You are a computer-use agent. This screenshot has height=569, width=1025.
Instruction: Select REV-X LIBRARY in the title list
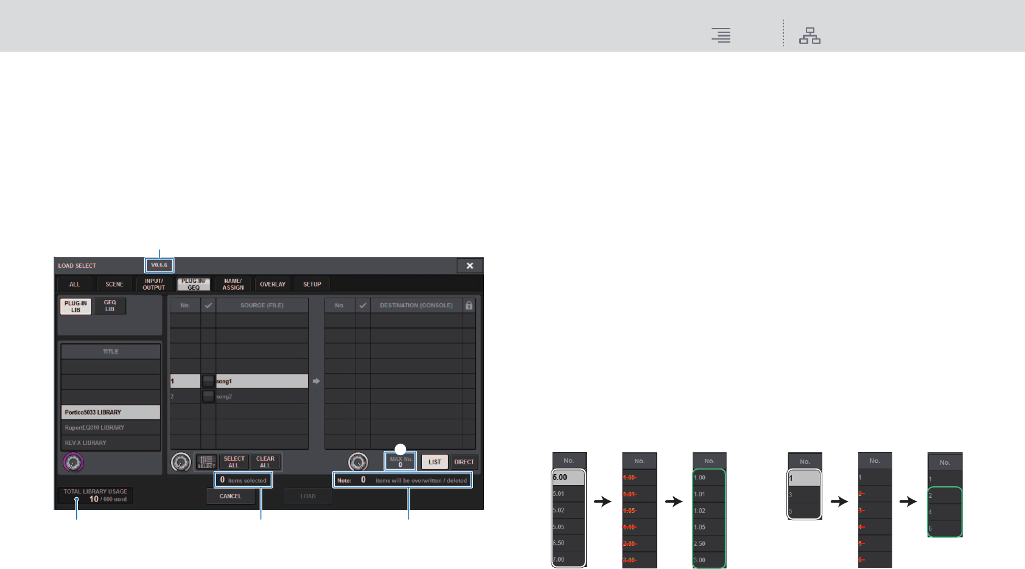(111, 442)
